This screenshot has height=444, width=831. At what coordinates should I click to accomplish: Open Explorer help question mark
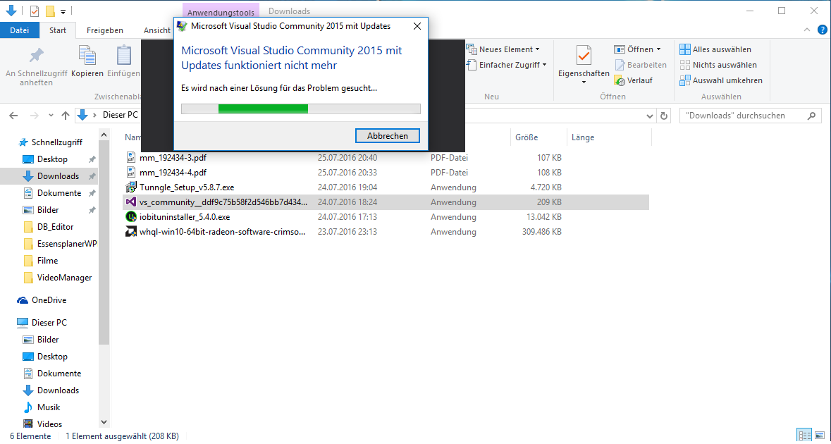pos(821,30)
